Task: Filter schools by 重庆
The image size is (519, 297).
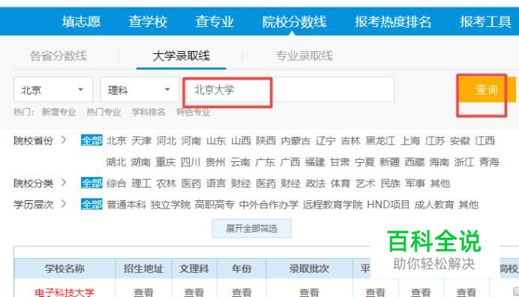Action: 166,162
